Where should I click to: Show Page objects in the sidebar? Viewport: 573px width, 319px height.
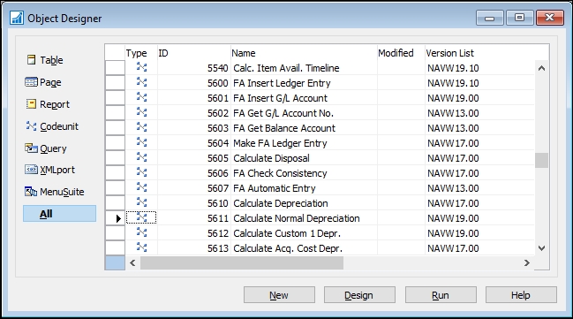tap(43, 82)
